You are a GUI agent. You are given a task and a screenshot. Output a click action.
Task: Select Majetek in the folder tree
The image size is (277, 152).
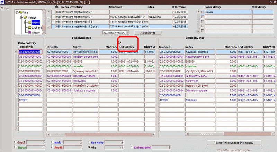(x=32, y=18)
